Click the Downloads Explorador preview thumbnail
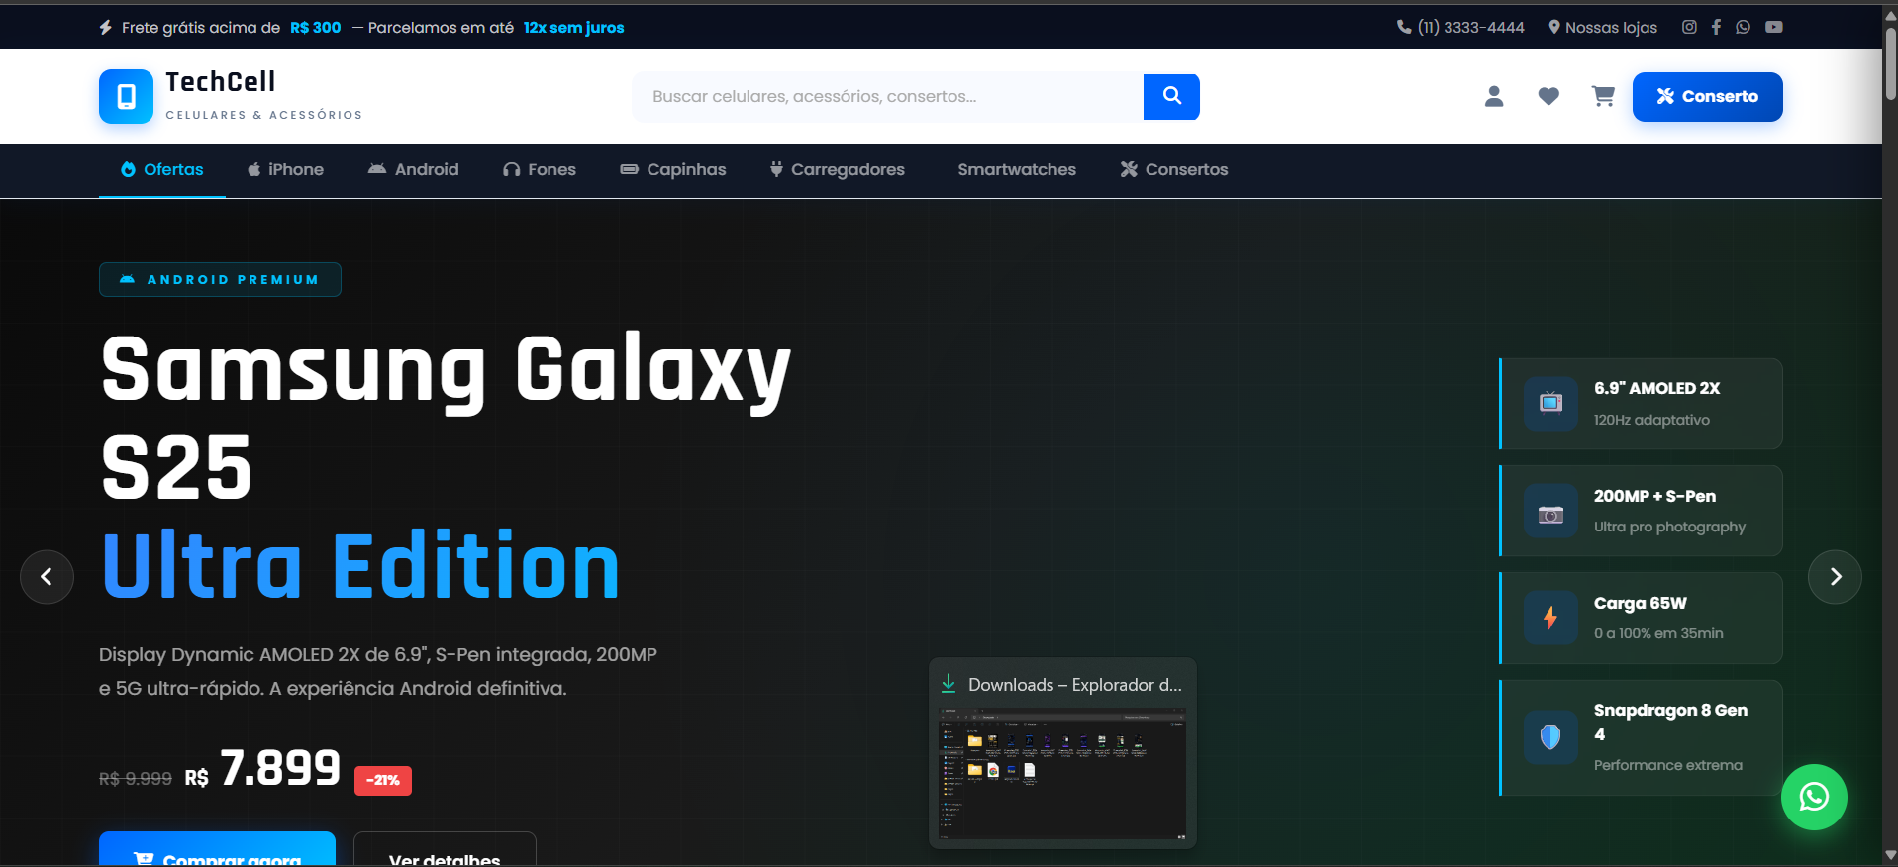The width and height of the screenshot is (1898, 867). [x=1062, y=773]
